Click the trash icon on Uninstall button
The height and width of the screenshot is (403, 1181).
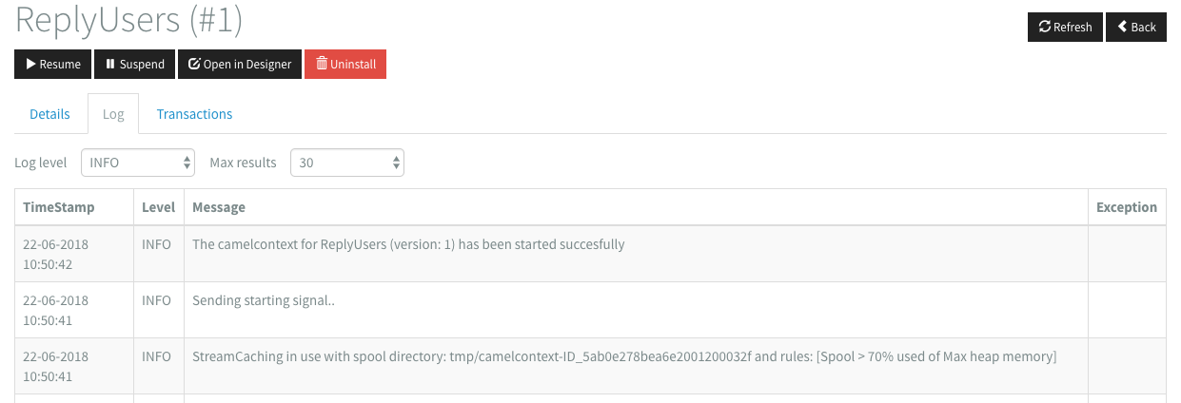(x=322, y=65)
